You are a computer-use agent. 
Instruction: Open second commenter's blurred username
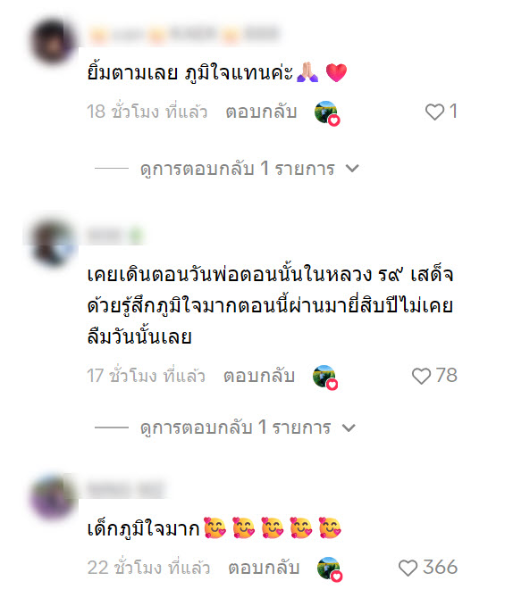tap(115, 235)
